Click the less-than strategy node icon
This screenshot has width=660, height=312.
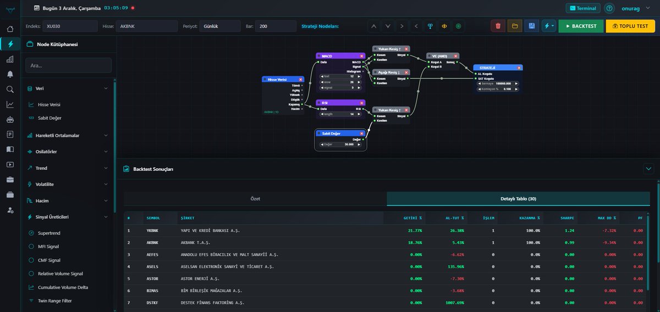point(416,26)
